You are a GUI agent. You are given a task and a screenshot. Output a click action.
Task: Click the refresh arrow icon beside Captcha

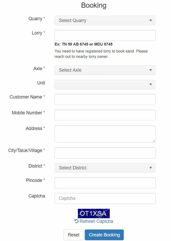click(x=76, y=221)
